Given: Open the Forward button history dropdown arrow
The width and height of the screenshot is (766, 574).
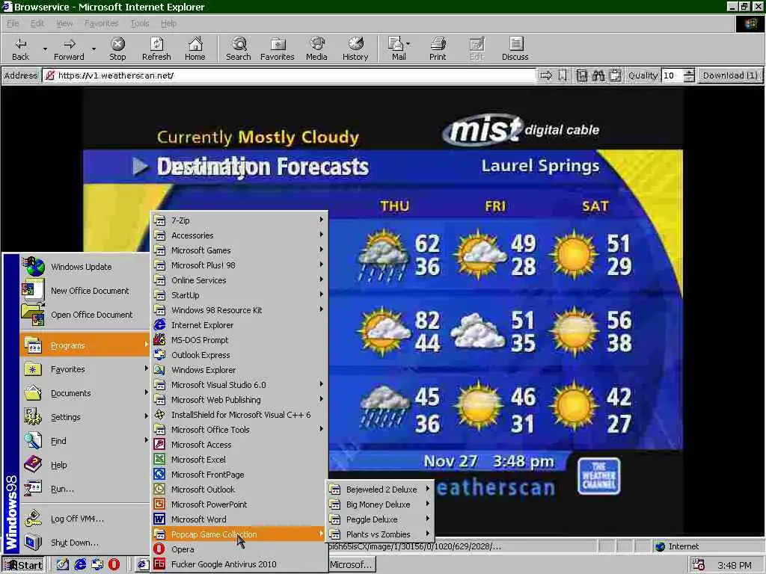Looking at the screenshot, I should click(x=94, y=49).
